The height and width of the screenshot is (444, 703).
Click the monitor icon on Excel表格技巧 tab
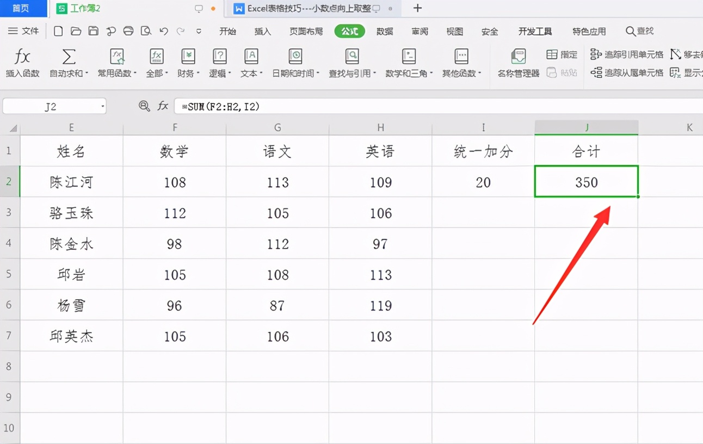[x=376, y=9]
